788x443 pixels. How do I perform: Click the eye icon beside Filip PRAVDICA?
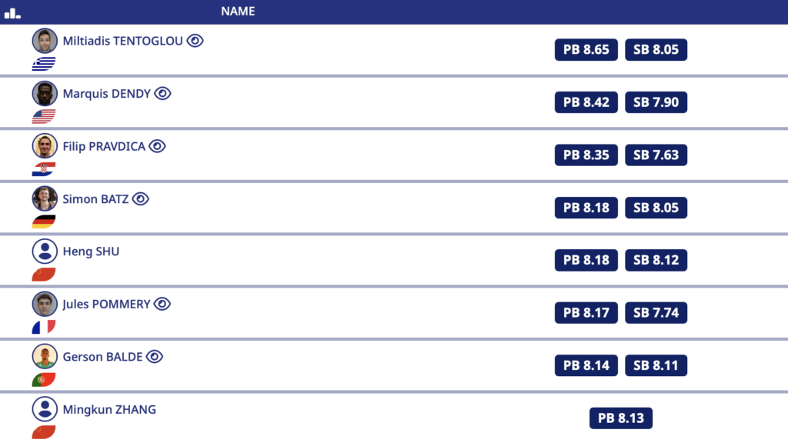pyautogui.click(x=157, y=146)
